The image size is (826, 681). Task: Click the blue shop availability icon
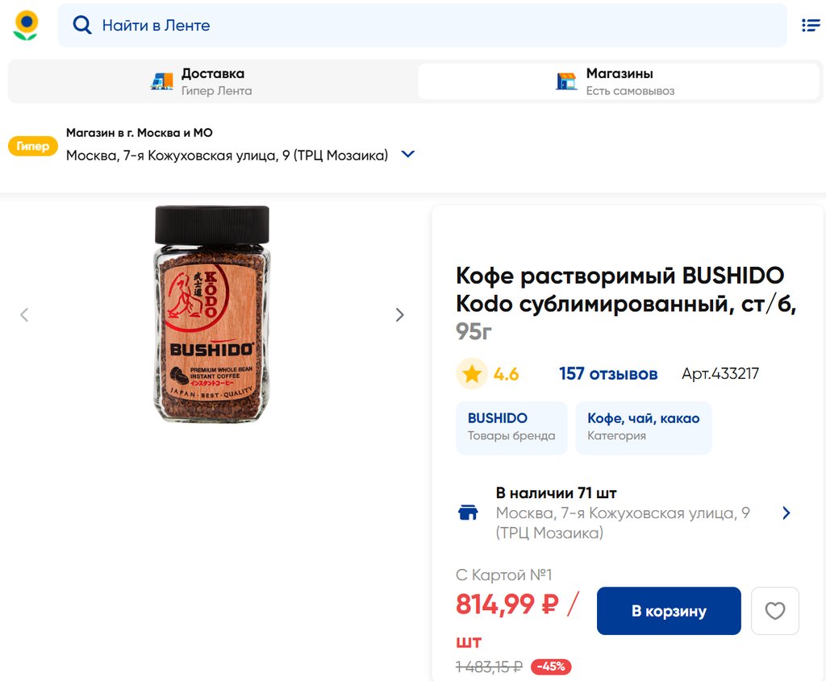[x=468, y=513]
